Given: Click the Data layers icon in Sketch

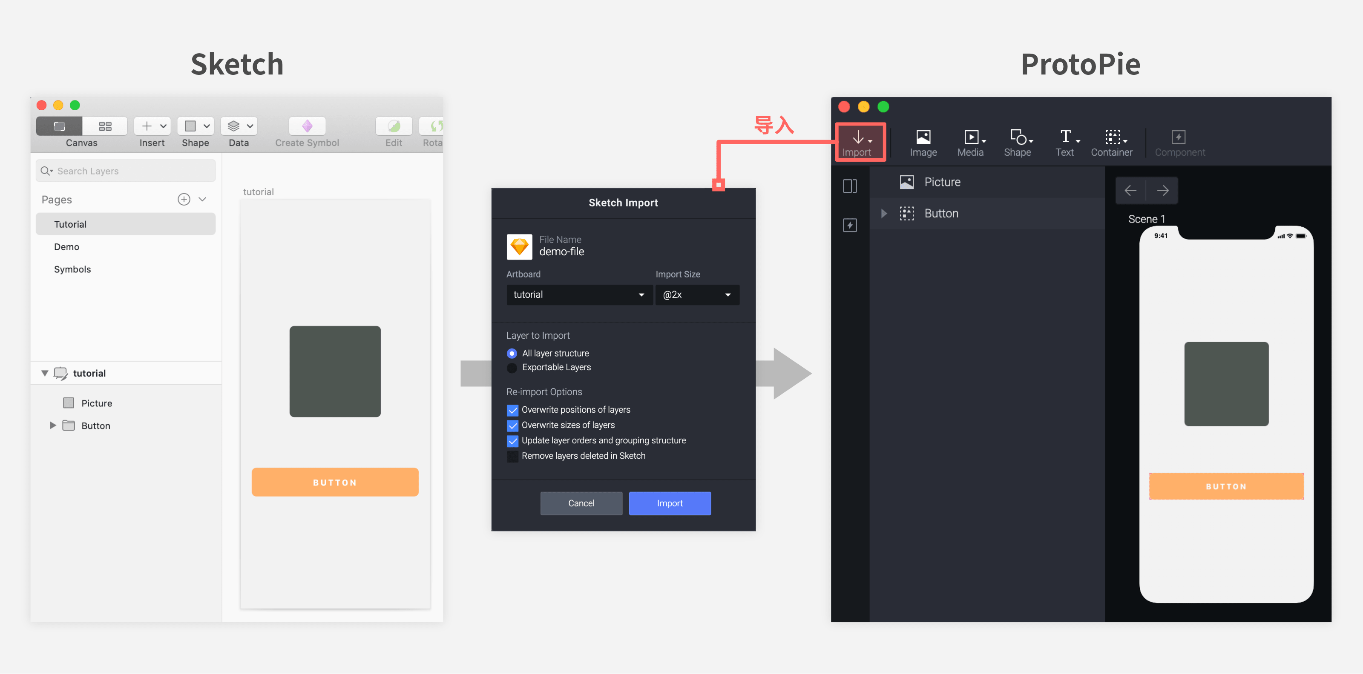Looking at the screenshot, I should [233, 126].
